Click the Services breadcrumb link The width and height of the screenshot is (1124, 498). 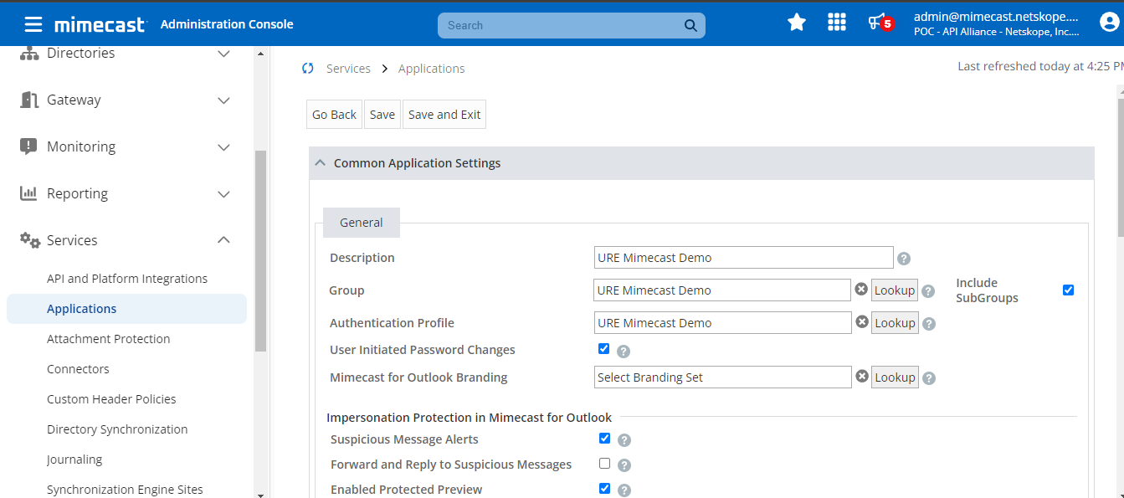pyautogui.click(x=348, y=69)
